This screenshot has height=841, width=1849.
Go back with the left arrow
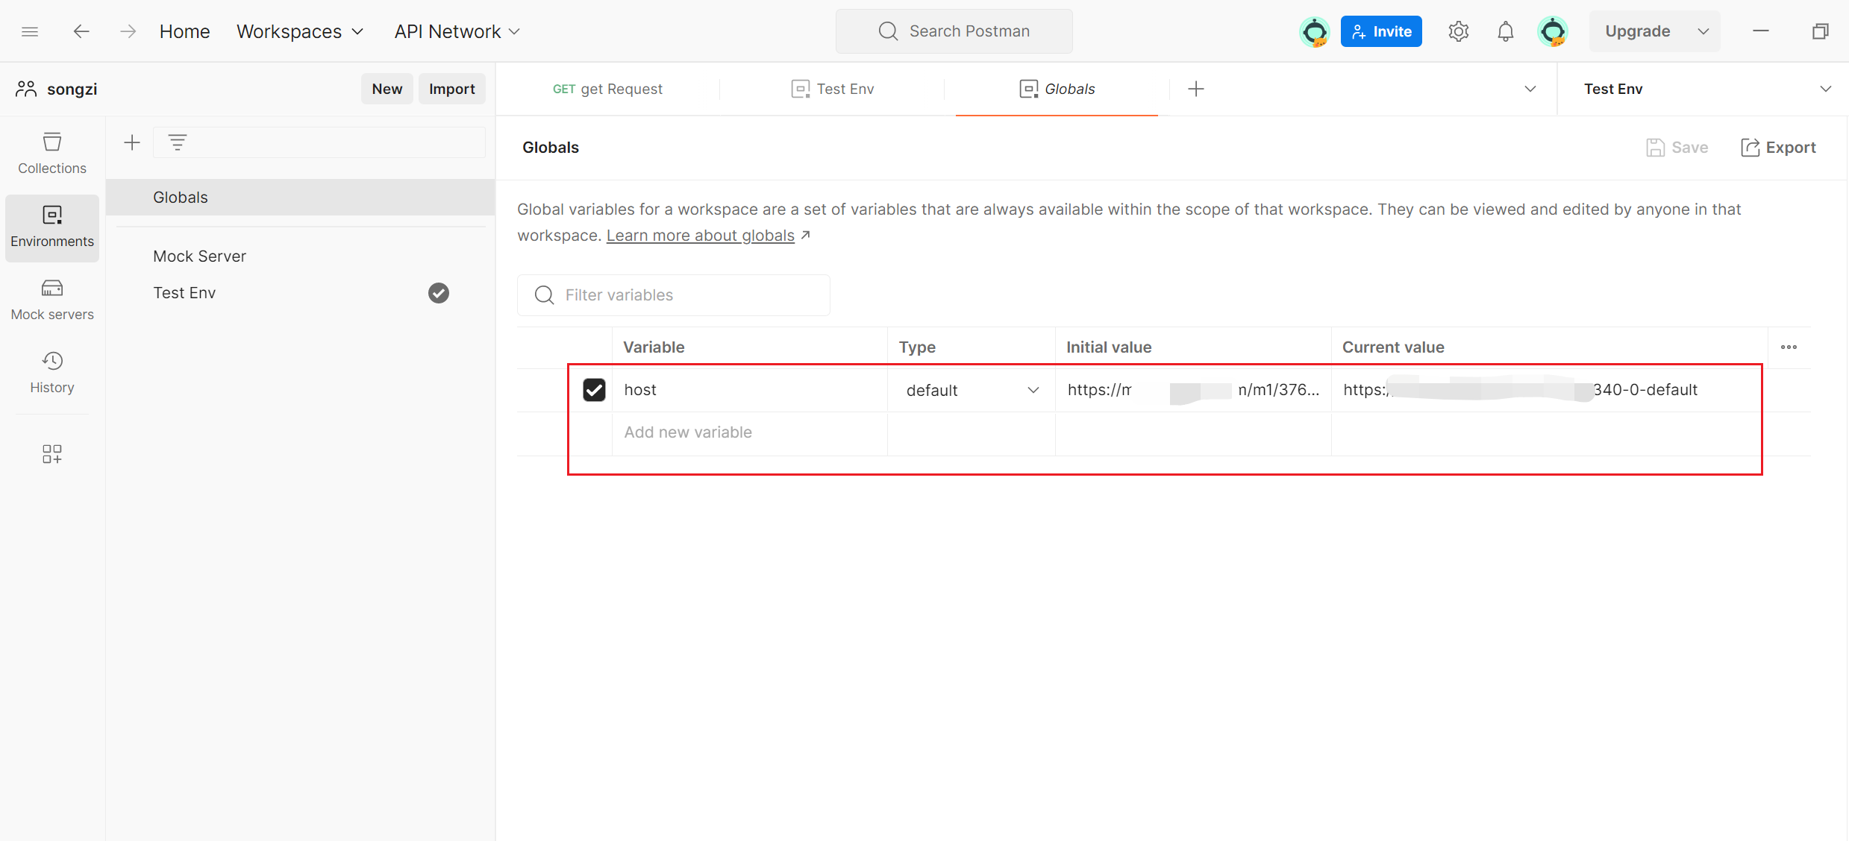[81, 31]
